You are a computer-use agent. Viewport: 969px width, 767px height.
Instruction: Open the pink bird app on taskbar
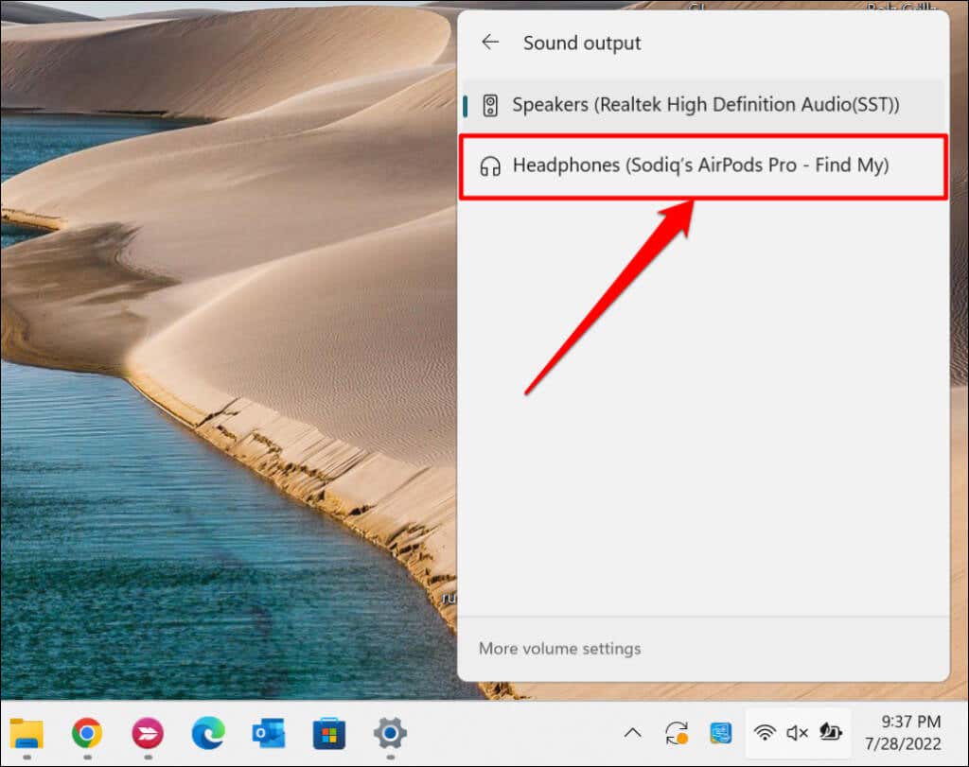point(148,734)
